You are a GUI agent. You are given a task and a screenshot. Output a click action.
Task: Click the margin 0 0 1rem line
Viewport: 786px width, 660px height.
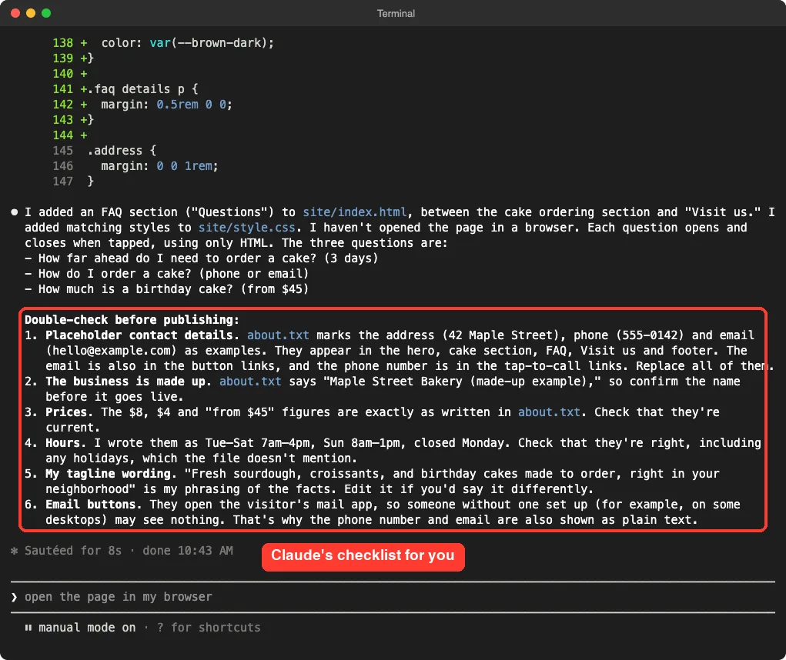[x=159, y=166]
